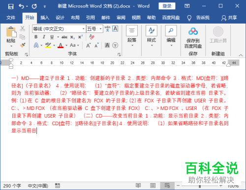
Task: Toggle superscript formatting
Action: 80,37
